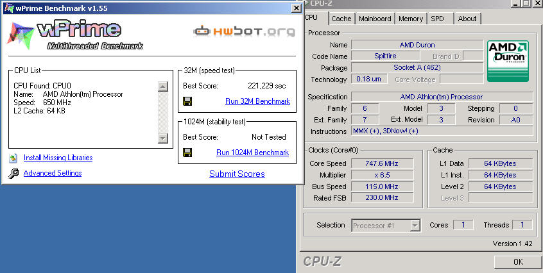Click floppy disk icon beside Run 32M Benchmark
The width and height of the screenshot is (543, 273).
pos(187,101)
